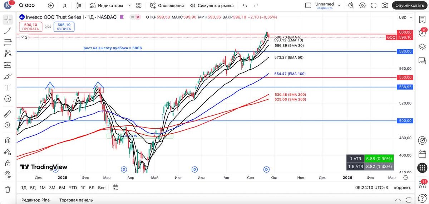Click the trash icon to remove drawings
This screenshot has height=204, width=429.
[8, 189]
